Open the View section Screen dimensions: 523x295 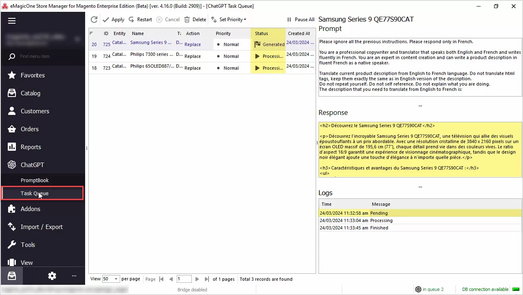(x=42, y=262)
